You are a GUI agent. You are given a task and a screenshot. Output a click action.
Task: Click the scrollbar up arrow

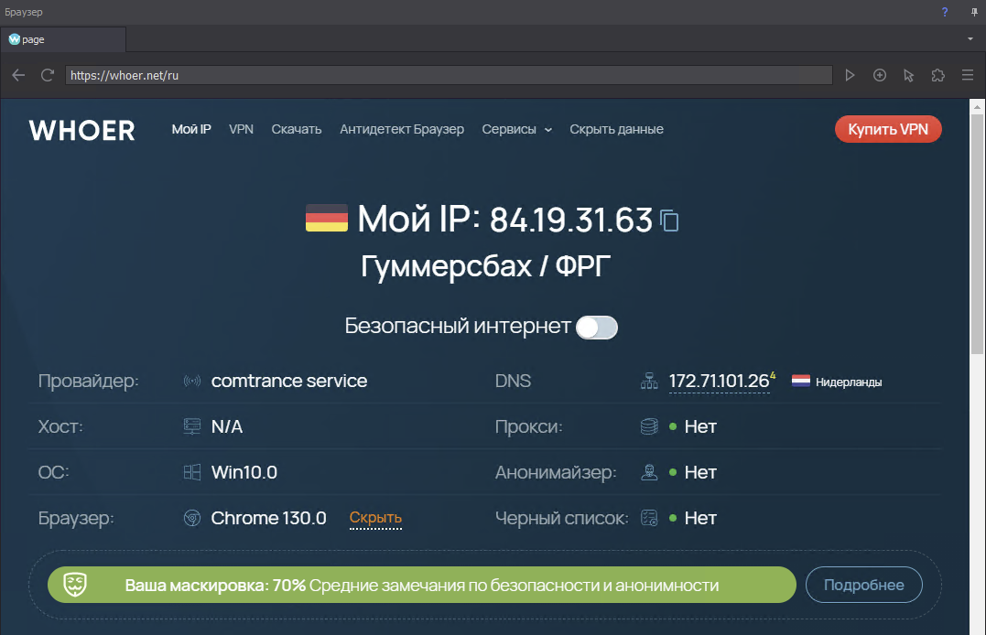tap(977, 107)
